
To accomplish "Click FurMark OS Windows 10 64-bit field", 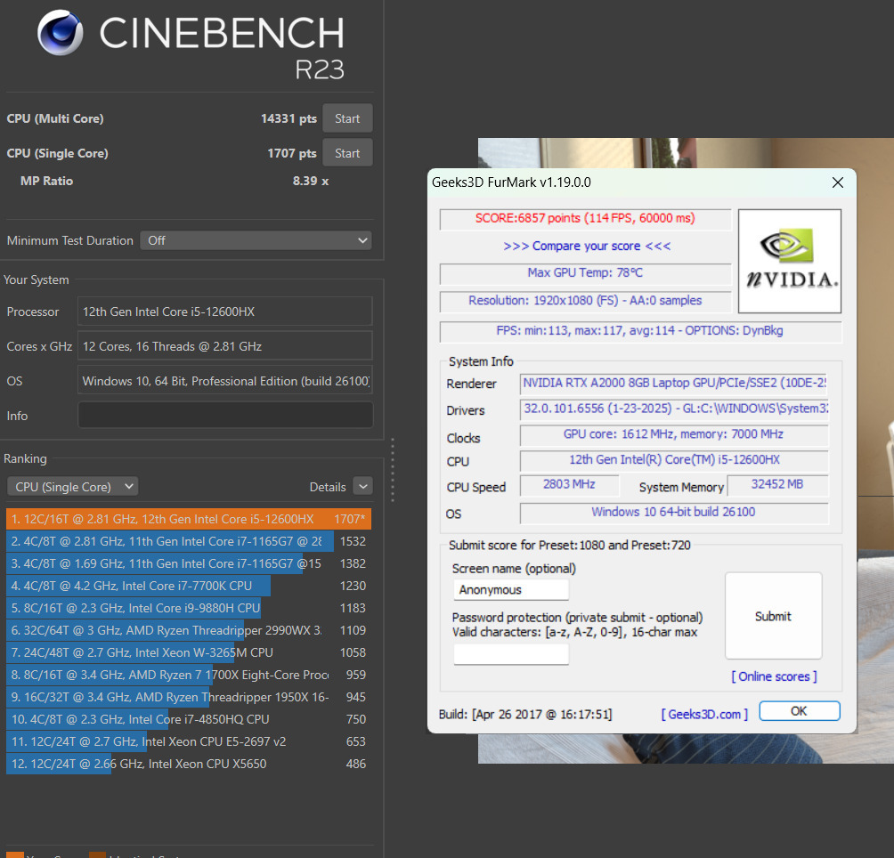I will pyautogui.click(x=674, y=512).
